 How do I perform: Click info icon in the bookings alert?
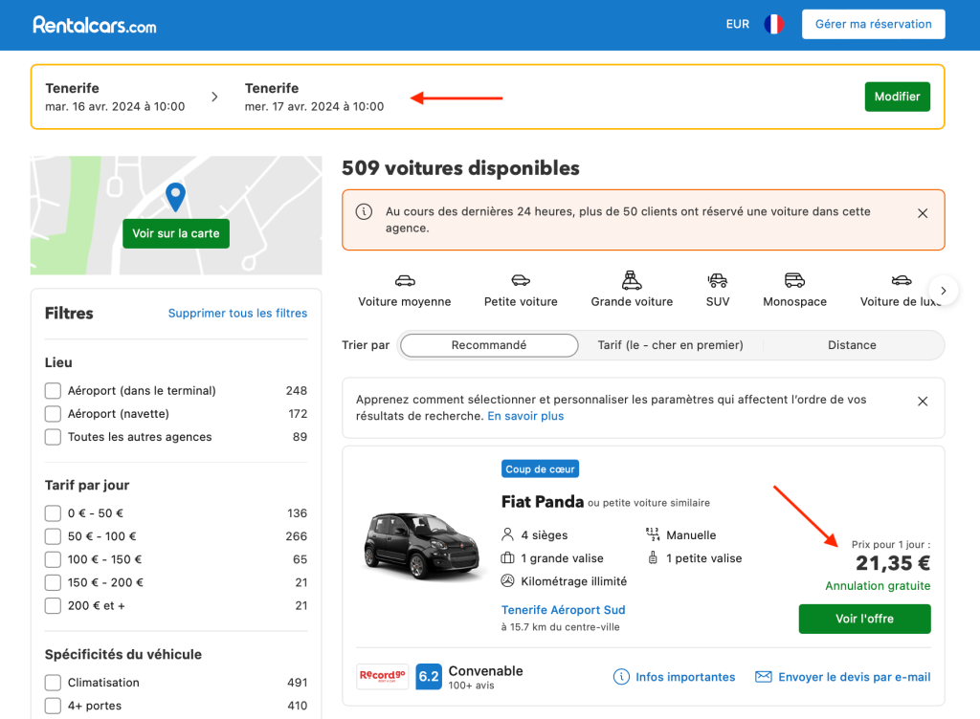[364, 211]
